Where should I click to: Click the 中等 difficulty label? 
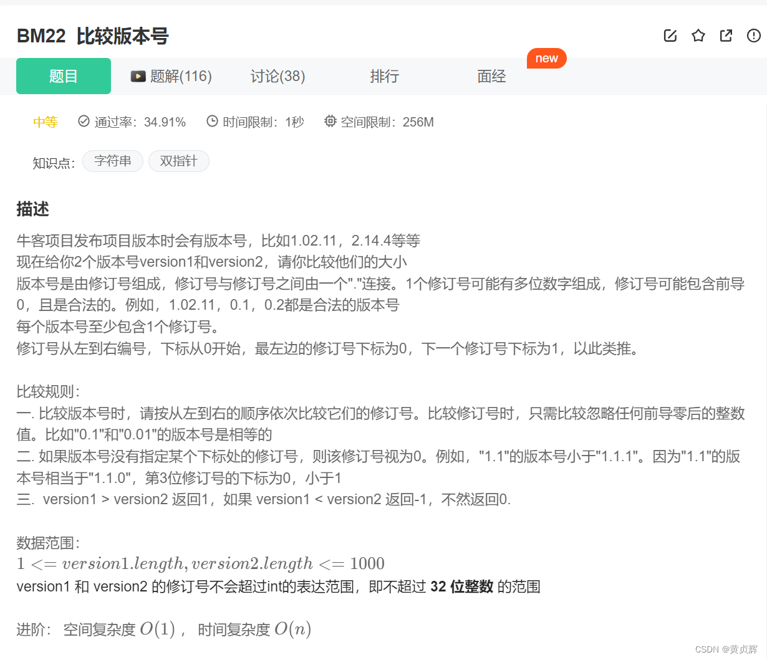coord(44,122)
